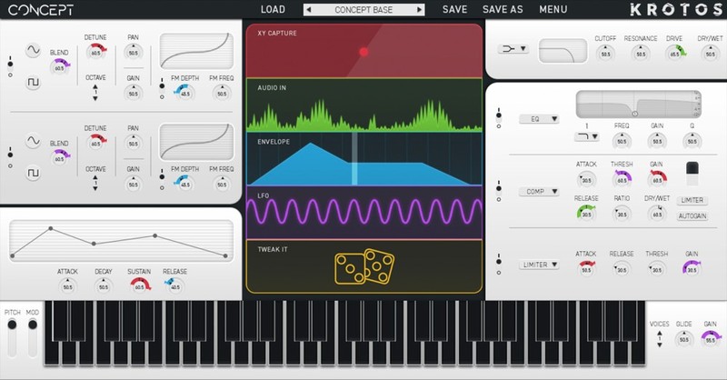The image size is (727, 380).
Task: Click the MOD wheel slider
Action: (33, 337)
